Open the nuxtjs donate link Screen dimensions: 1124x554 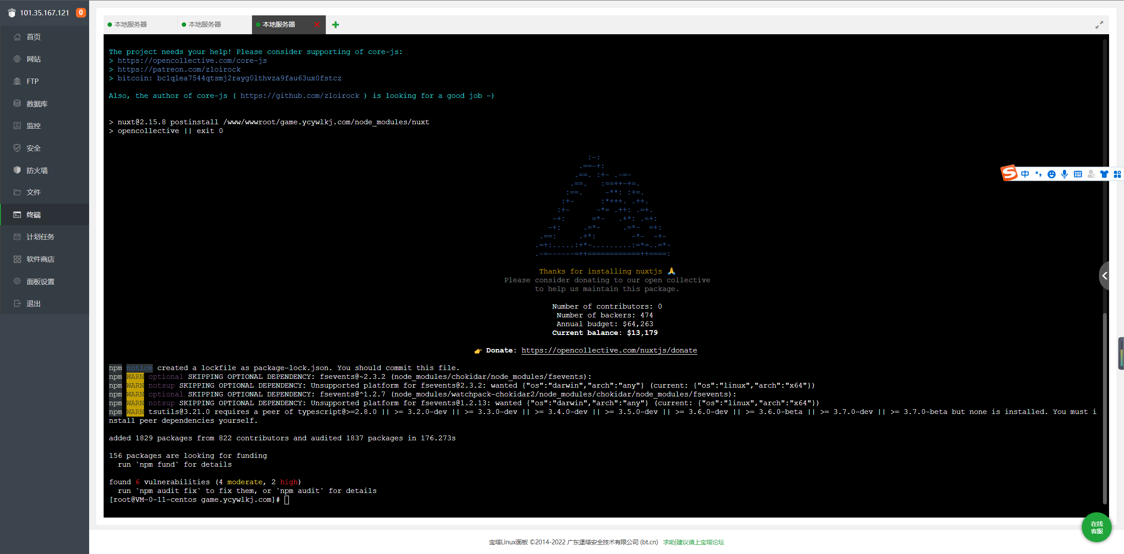(x=609, y=350)
